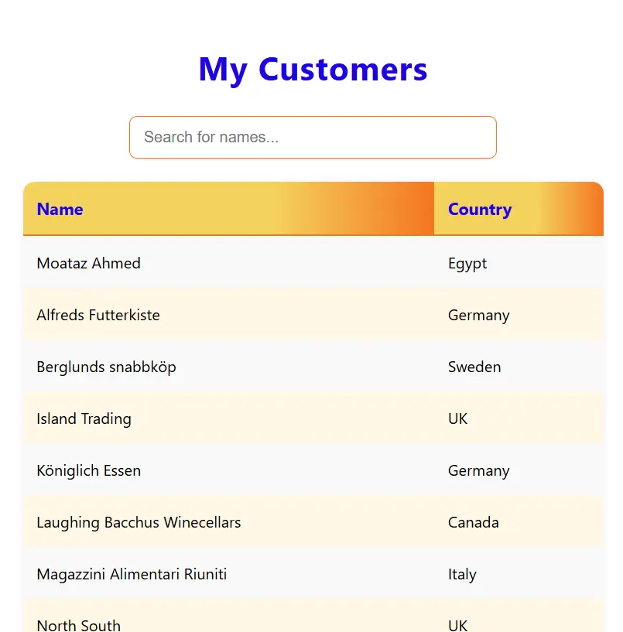Select the North South name cell
Image resolution: width=623 pixels, height=632 pixels.
78,624
